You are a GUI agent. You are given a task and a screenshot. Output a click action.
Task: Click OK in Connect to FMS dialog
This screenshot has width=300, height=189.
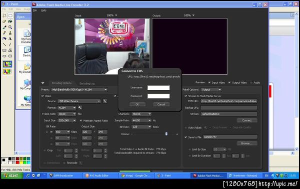pos(137,104)
